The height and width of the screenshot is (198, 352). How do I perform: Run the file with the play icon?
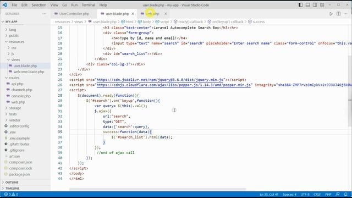(x=331, y=14)
